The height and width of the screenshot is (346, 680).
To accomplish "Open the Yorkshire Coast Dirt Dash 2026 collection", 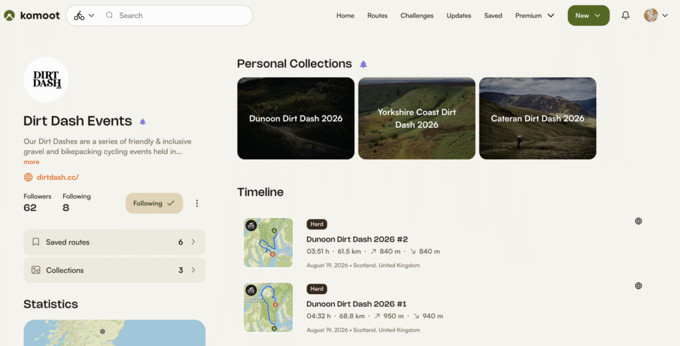I will pyautogui.click(x=417, y=118).
